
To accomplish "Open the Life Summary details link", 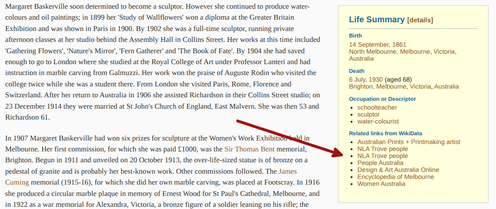I will click(x=420, y=20).
